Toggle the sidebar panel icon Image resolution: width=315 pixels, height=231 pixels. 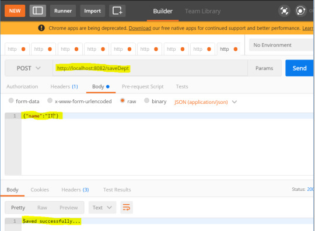[38, 10]
